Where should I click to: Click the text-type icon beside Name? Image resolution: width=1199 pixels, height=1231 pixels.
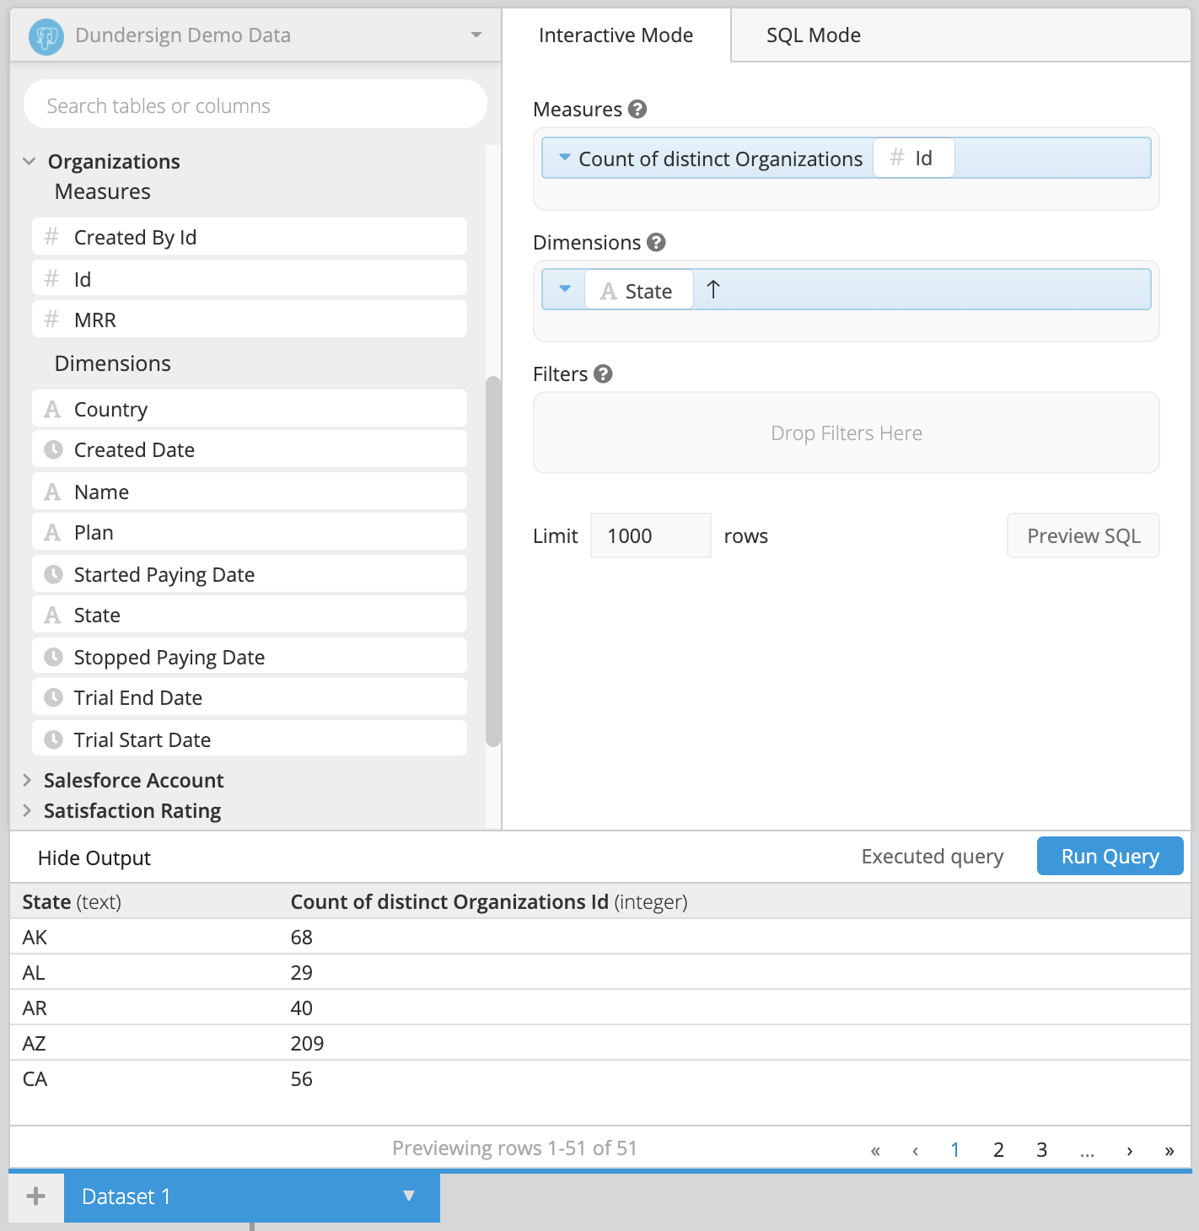tap(52, 492)
